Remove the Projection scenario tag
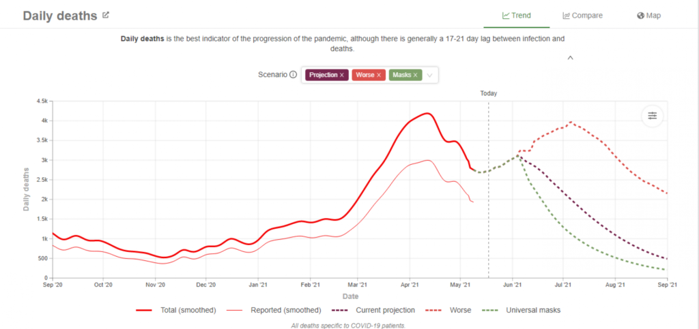This screenshot has width=699, height=329. [342, 75]
